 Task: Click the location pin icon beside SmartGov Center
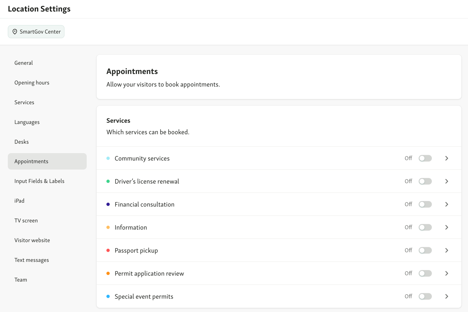[15, 32]
